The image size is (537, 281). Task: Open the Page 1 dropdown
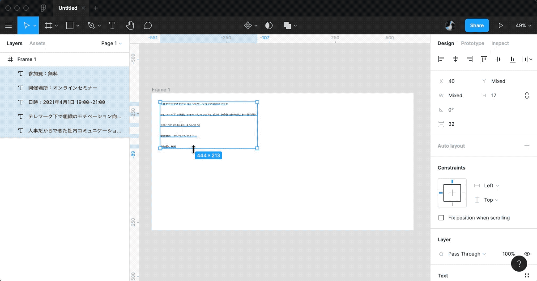tap(111, 43)
